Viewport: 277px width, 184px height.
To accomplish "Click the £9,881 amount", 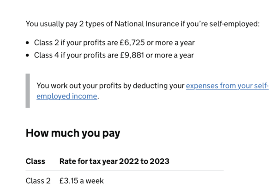I will tap(132, 55).
